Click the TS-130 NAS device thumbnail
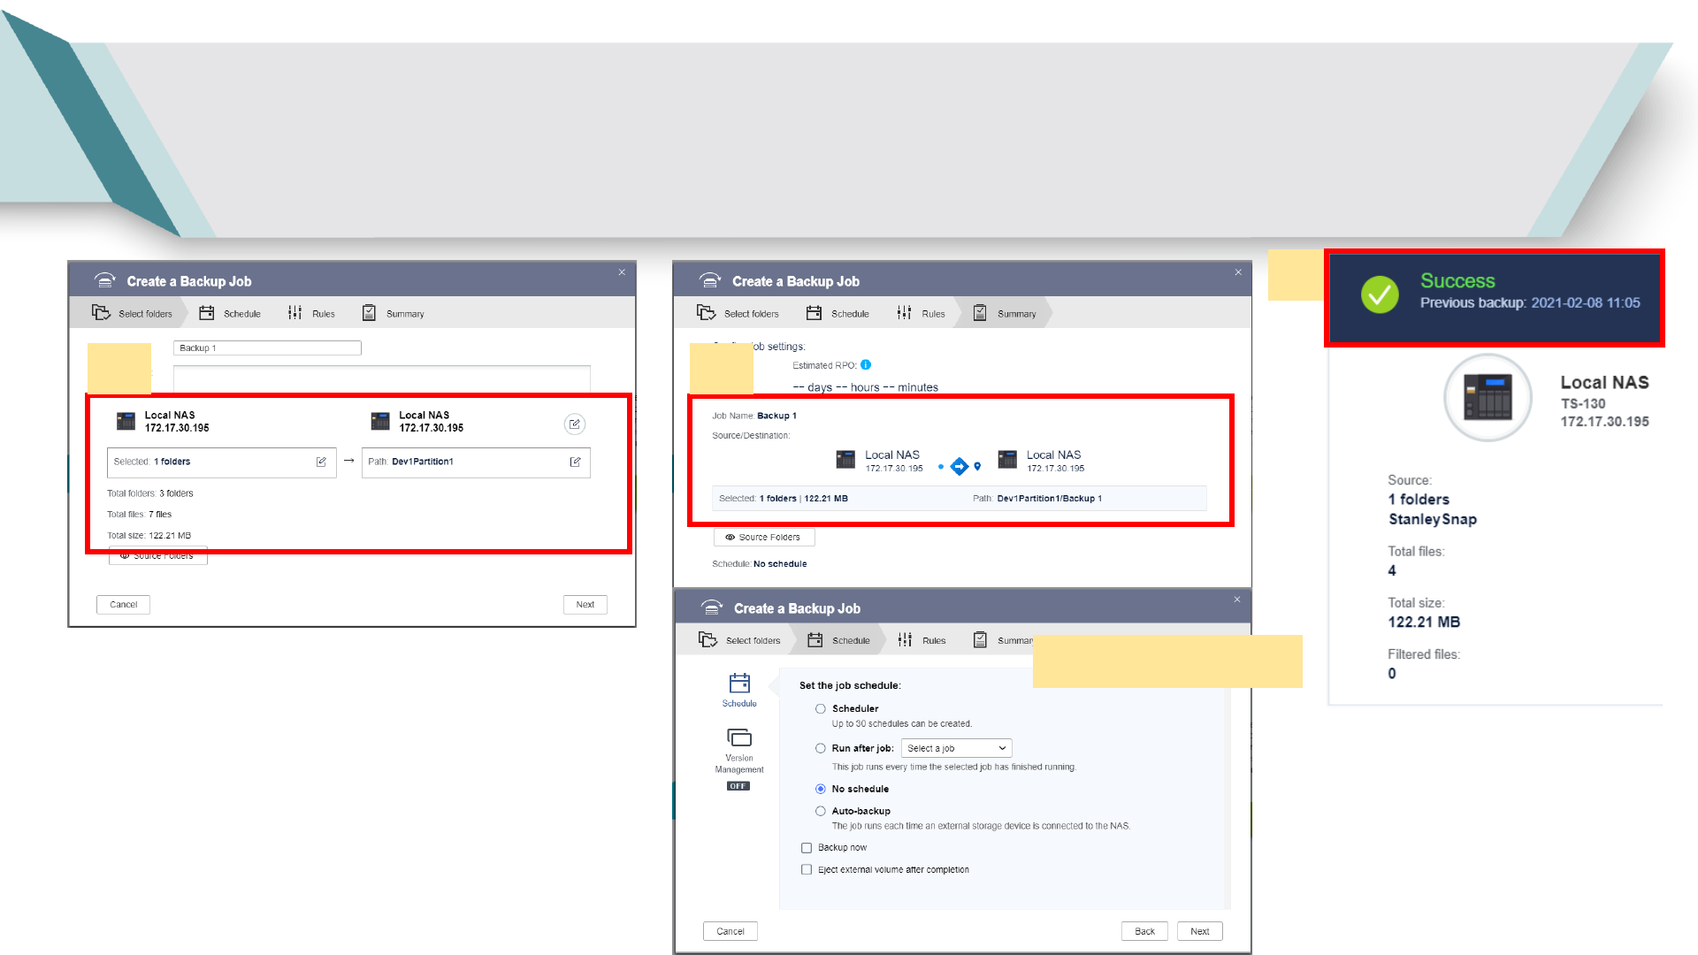Screen dimensions: 1698x955 pyautogui.click(x=1488, y=397)
